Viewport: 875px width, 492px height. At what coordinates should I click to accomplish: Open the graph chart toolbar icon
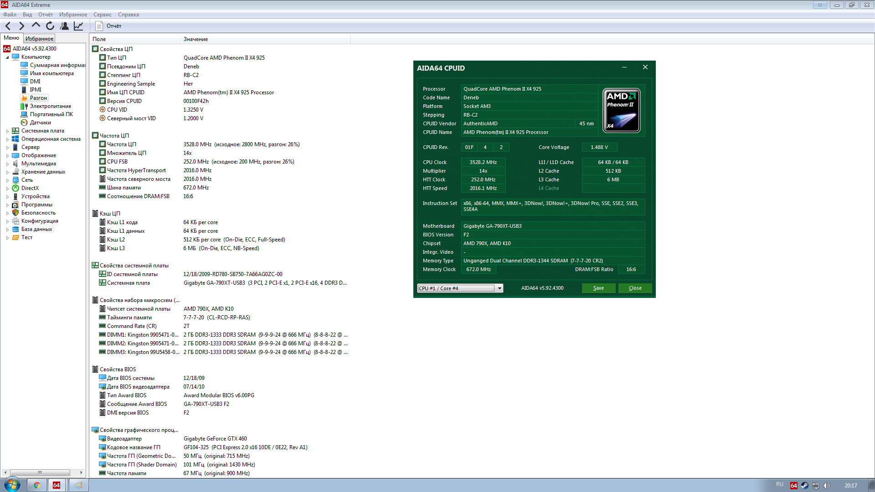78,26
